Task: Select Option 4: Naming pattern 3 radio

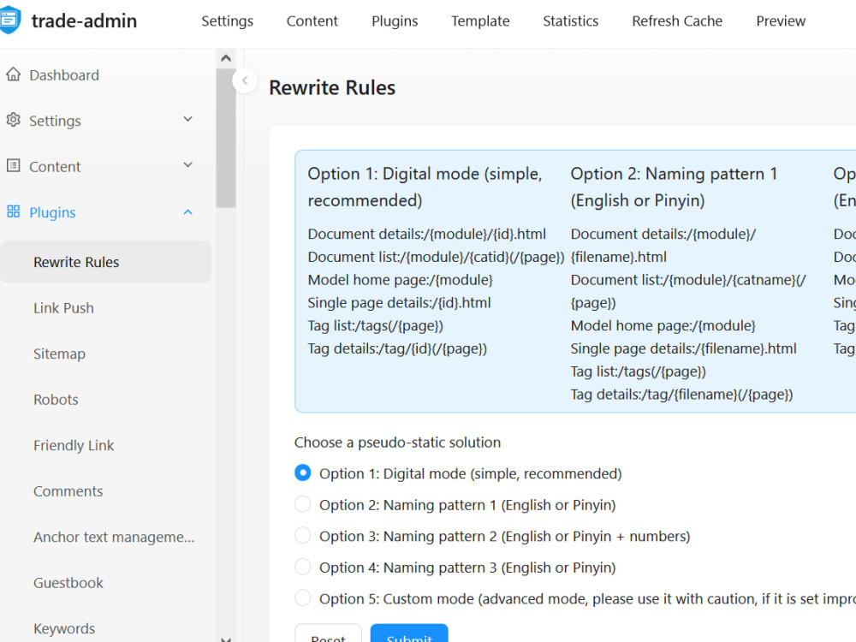Action: click(x=302, y=567)
